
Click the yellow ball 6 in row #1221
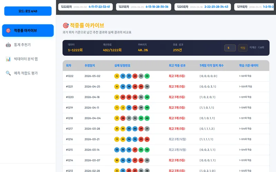point(117,87)
